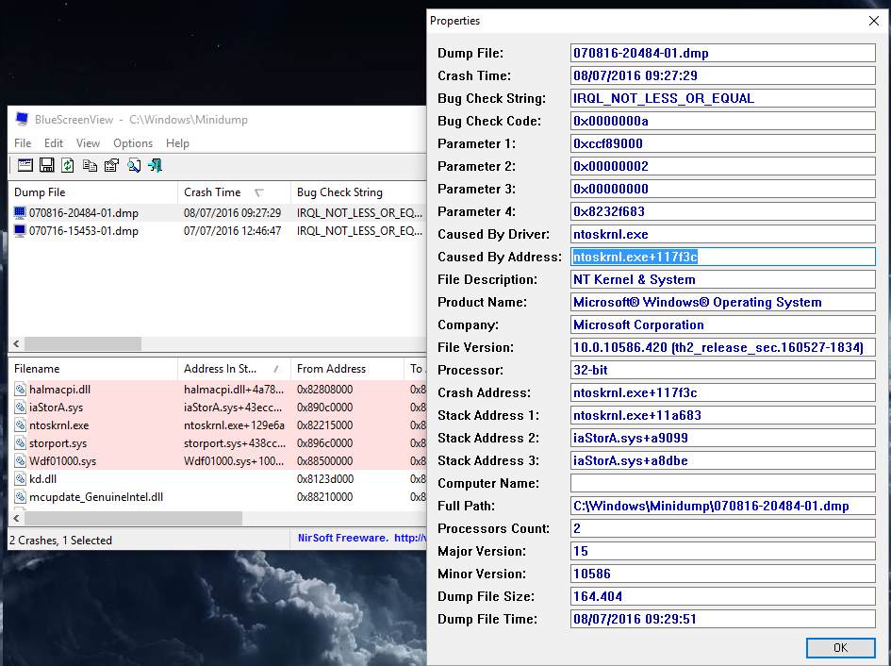Open the View menu
This screenshot has width=891, height=666.
88,143
